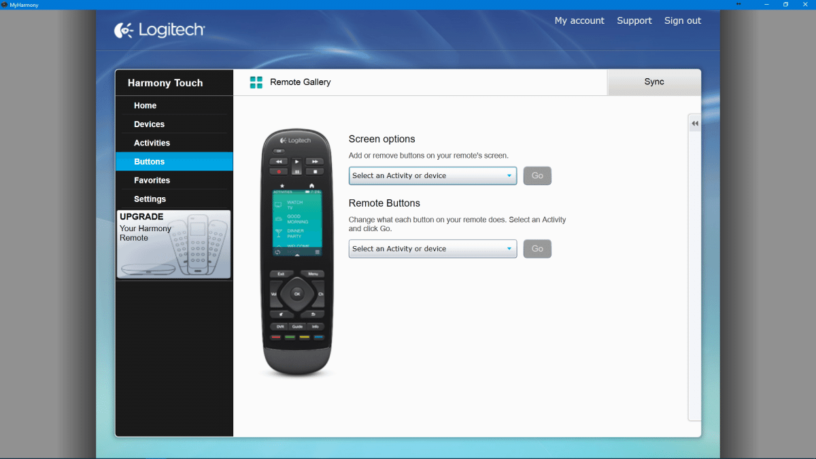
Task: Open the Devices section in sidebar
Action: pos(149,124)
